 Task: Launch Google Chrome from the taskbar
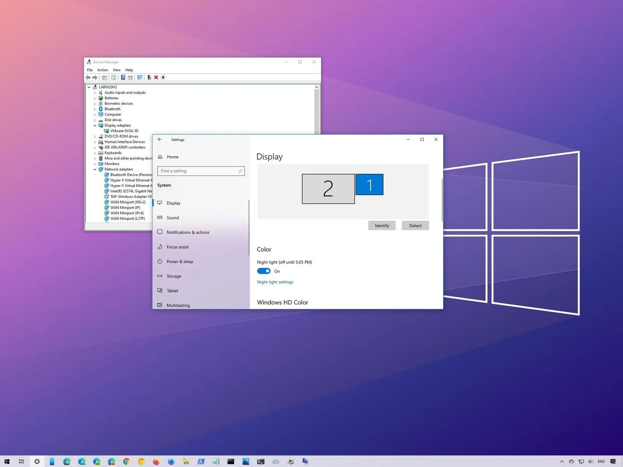point(127,462)
